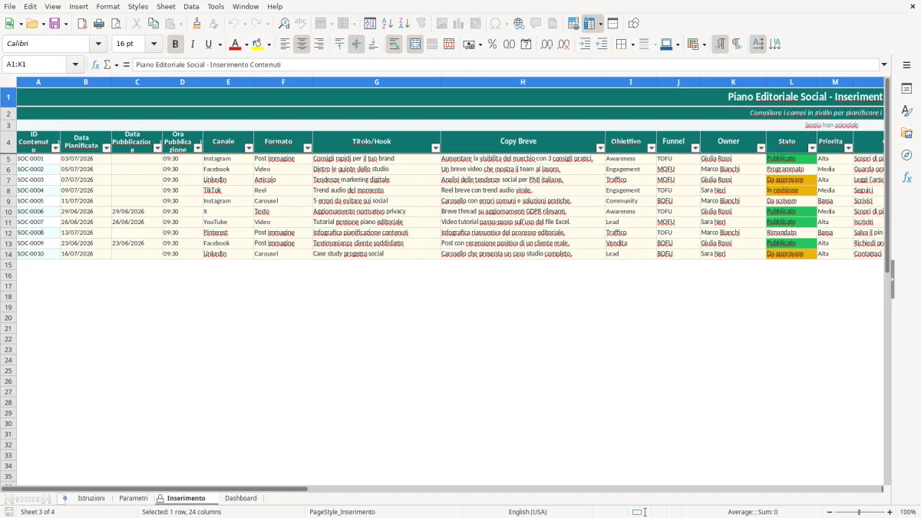Open Find and Replace icon
Screen dimensions: 921x518
click(x=284, y=24)
